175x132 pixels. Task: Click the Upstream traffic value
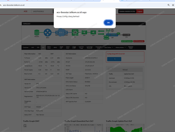pyautogui.click(x=129, y=78)
